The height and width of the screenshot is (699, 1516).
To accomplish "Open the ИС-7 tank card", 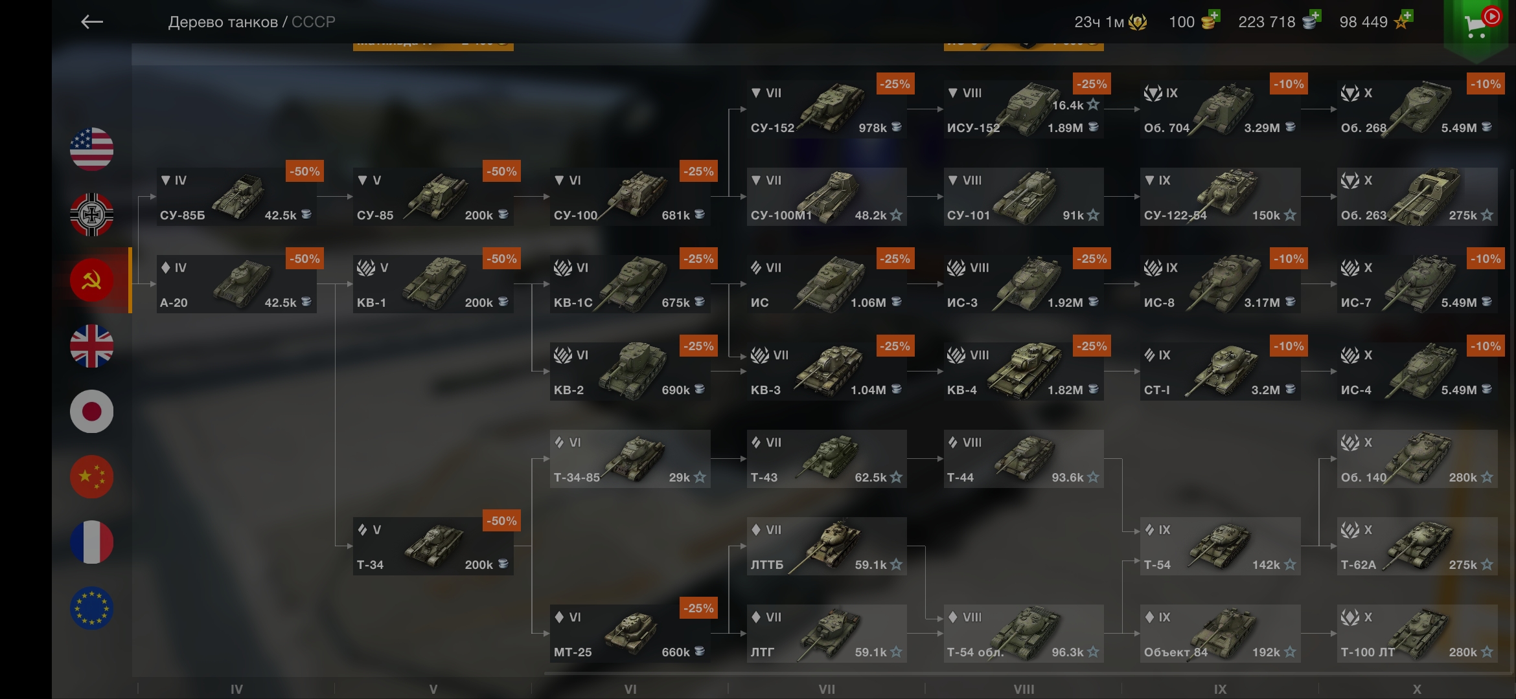I will 1418,284.
